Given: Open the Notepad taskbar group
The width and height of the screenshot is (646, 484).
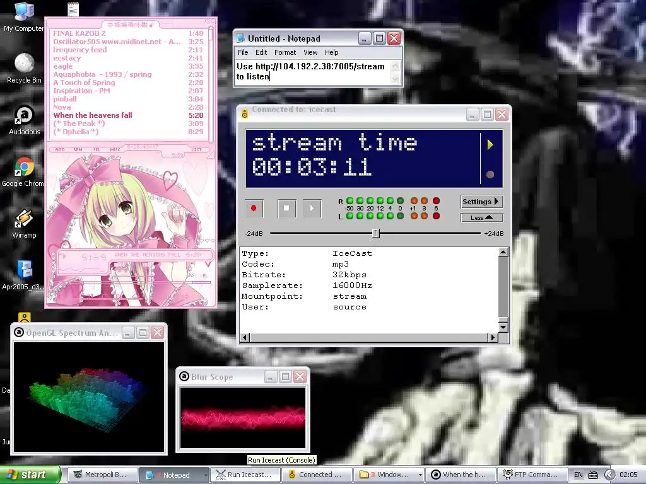Looking at the screenshot, I should pyautogui.click(x=173, y=475).
